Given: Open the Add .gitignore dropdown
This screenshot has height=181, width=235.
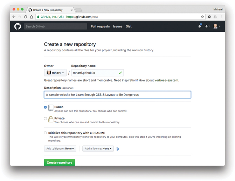Looking at the screenshot, I should point(60,149).
